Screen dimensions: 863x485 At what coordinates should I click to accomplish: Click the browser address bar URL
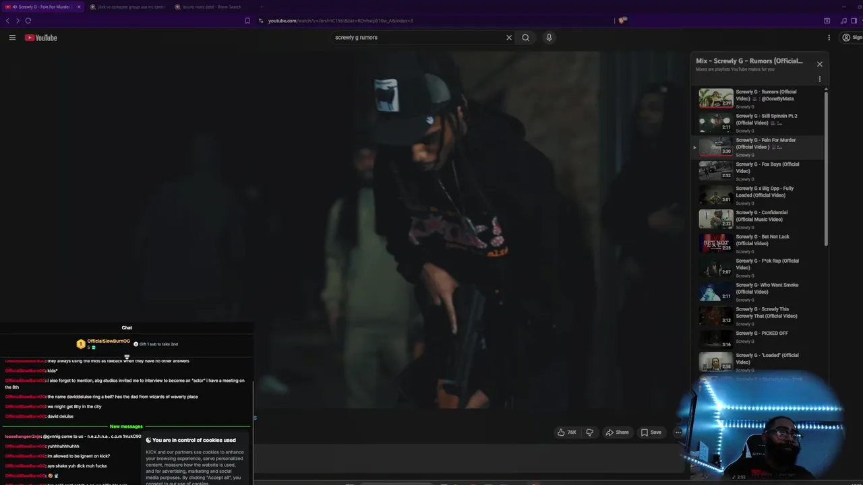point(340,21)
